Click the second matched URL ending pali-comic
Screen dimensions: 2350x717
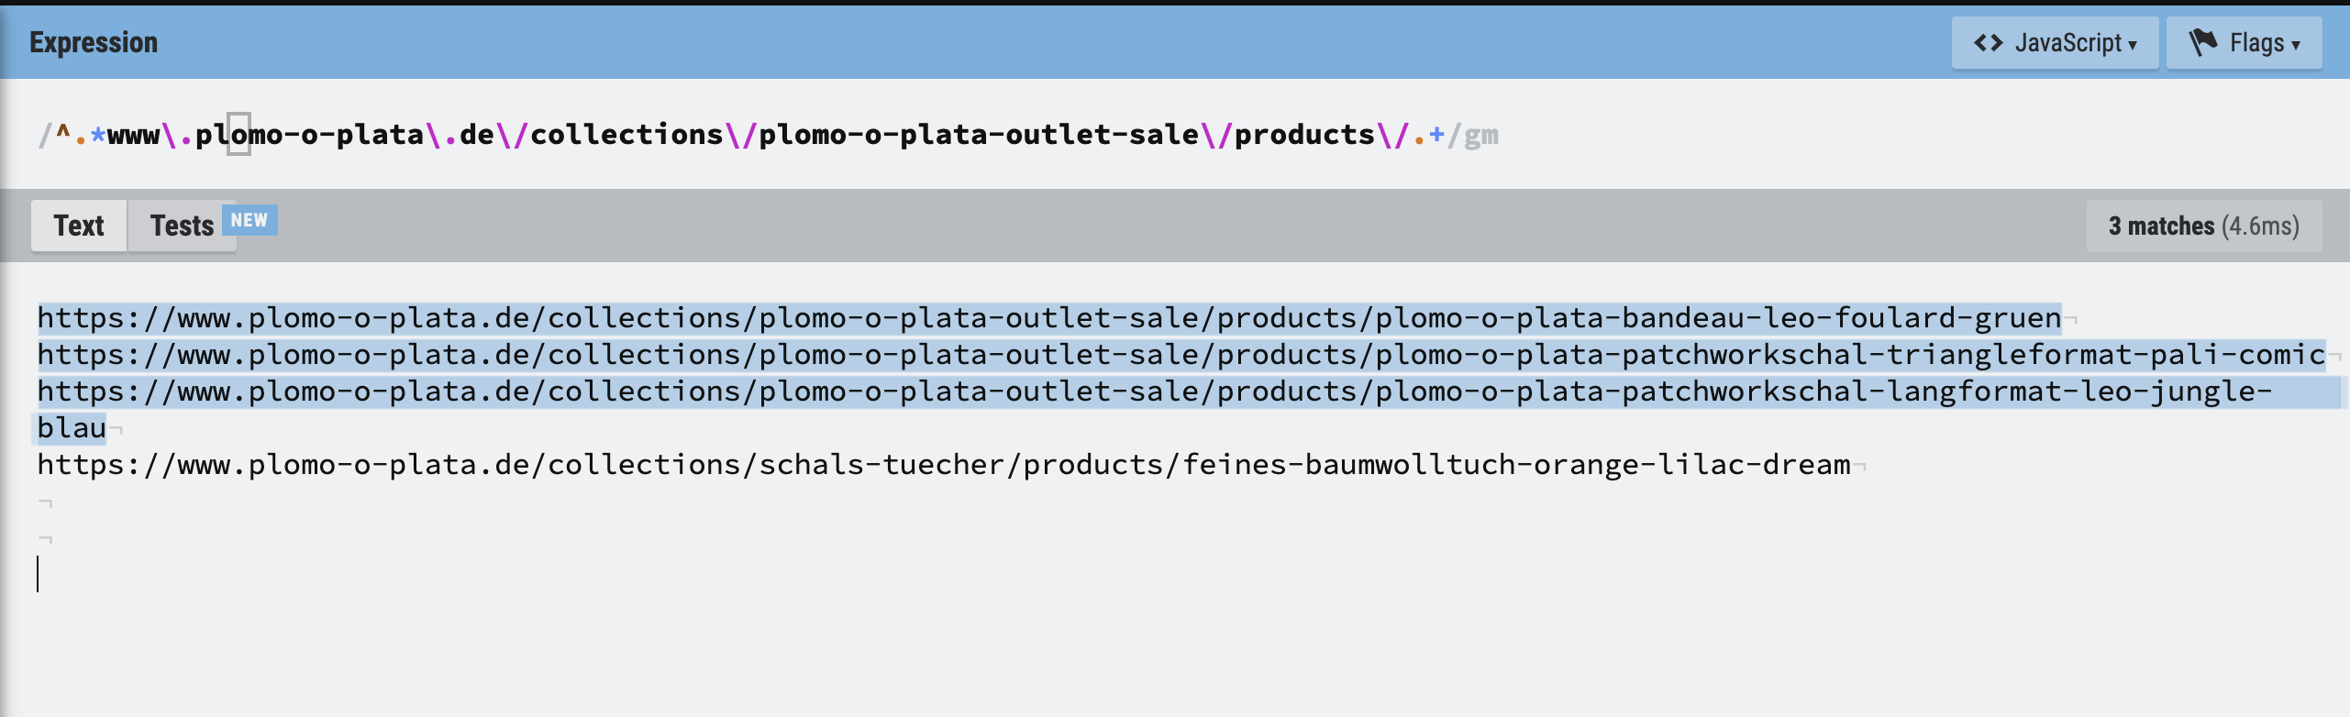coord(1181,355)
